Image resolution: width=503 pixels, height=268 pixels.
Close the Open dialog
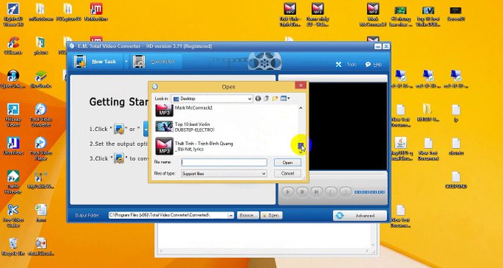point(301,86)
